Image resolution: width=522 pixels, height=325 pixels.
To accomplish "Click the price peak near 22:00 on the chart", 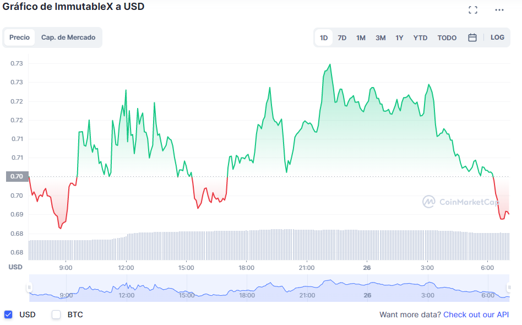I will (330, 64).
